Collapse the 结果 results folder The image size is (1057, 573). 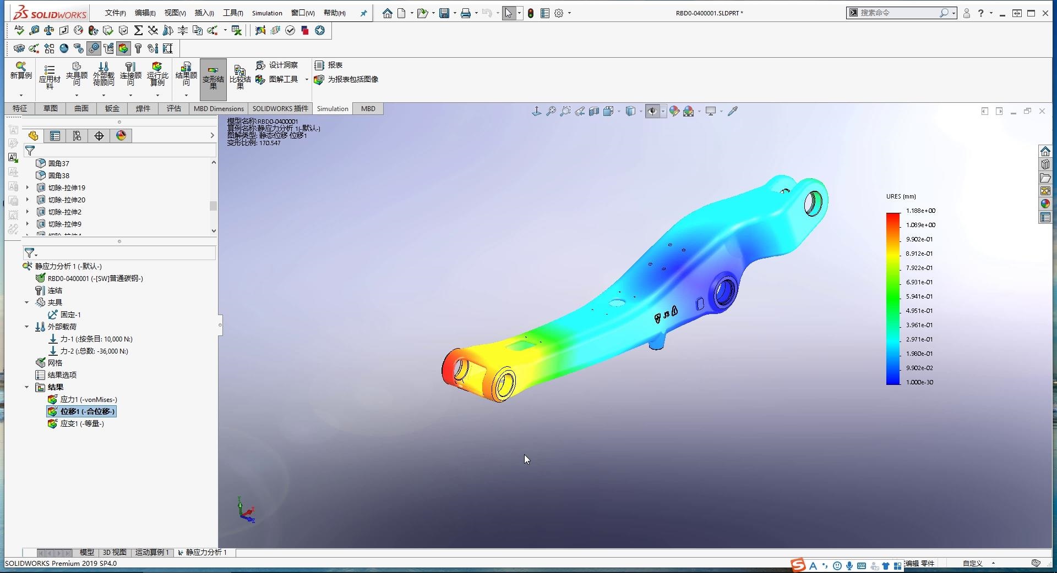[26, 387]
